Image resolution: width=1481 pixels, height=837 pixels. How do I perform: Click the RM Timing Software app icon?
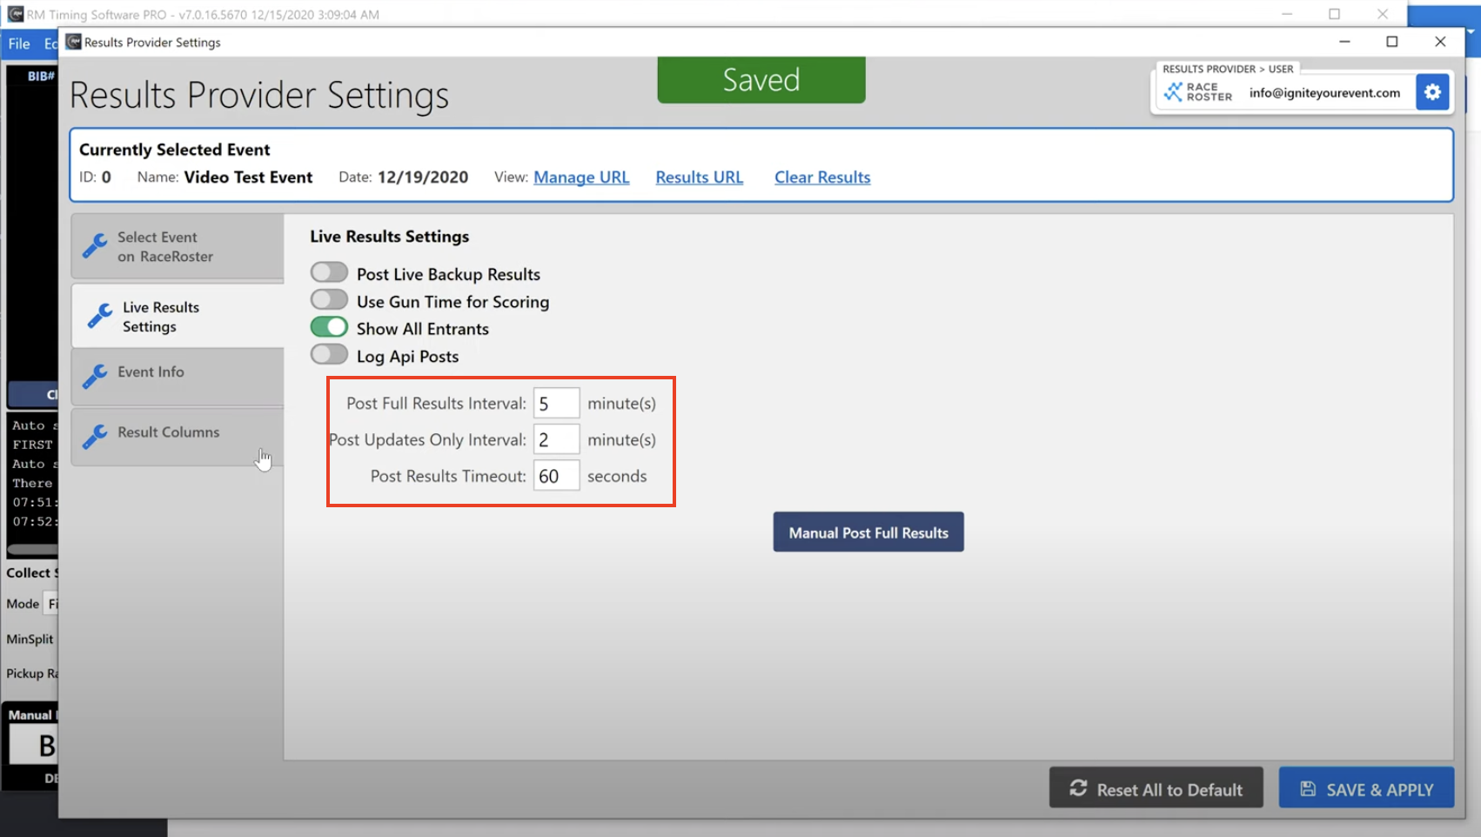pos(15,14)
